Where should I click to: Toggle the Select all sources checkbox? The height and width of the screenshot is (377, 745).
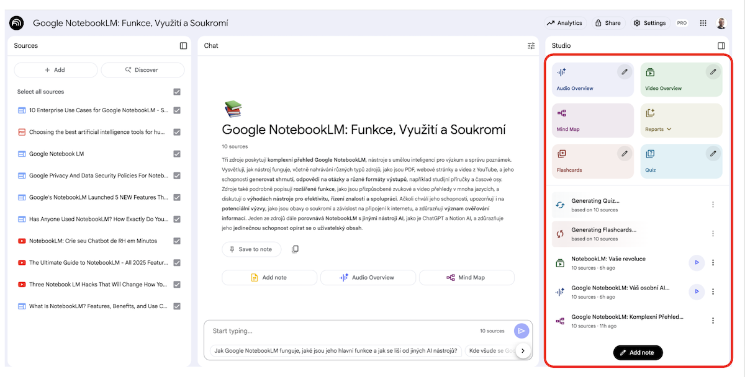point(177,92)
